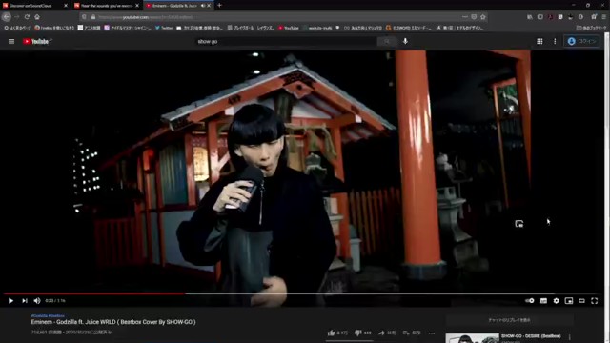The image size is (610, 343).
Task: Open the YouTube hamburger guide menu
Action: [x=11, y=41]
